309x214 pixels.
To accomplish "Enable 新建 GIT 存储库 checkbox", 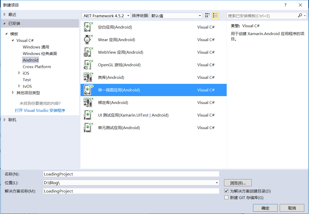I will 226,197.
